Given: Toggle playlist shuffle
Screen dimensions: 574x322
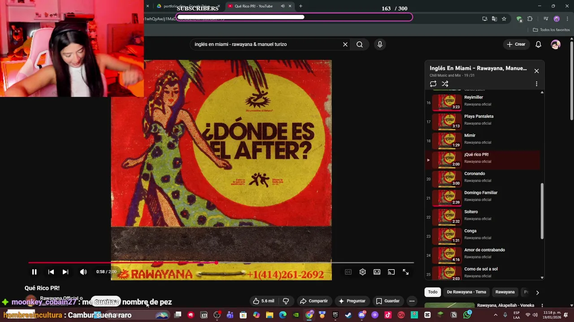Looking at the screenshot, I should 445,84.
